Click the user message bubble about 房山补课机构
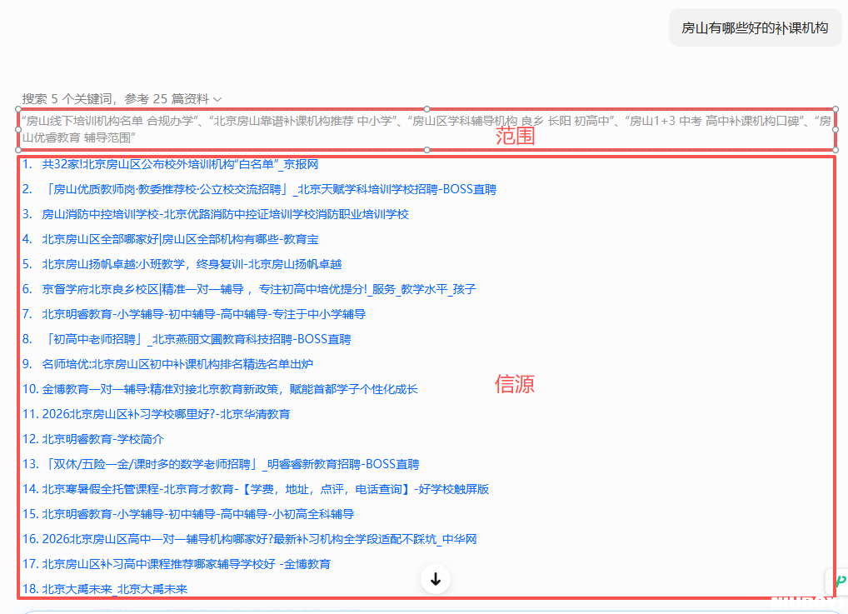The height and width of the screenshot is (614, 848). [x=755, y=27]
